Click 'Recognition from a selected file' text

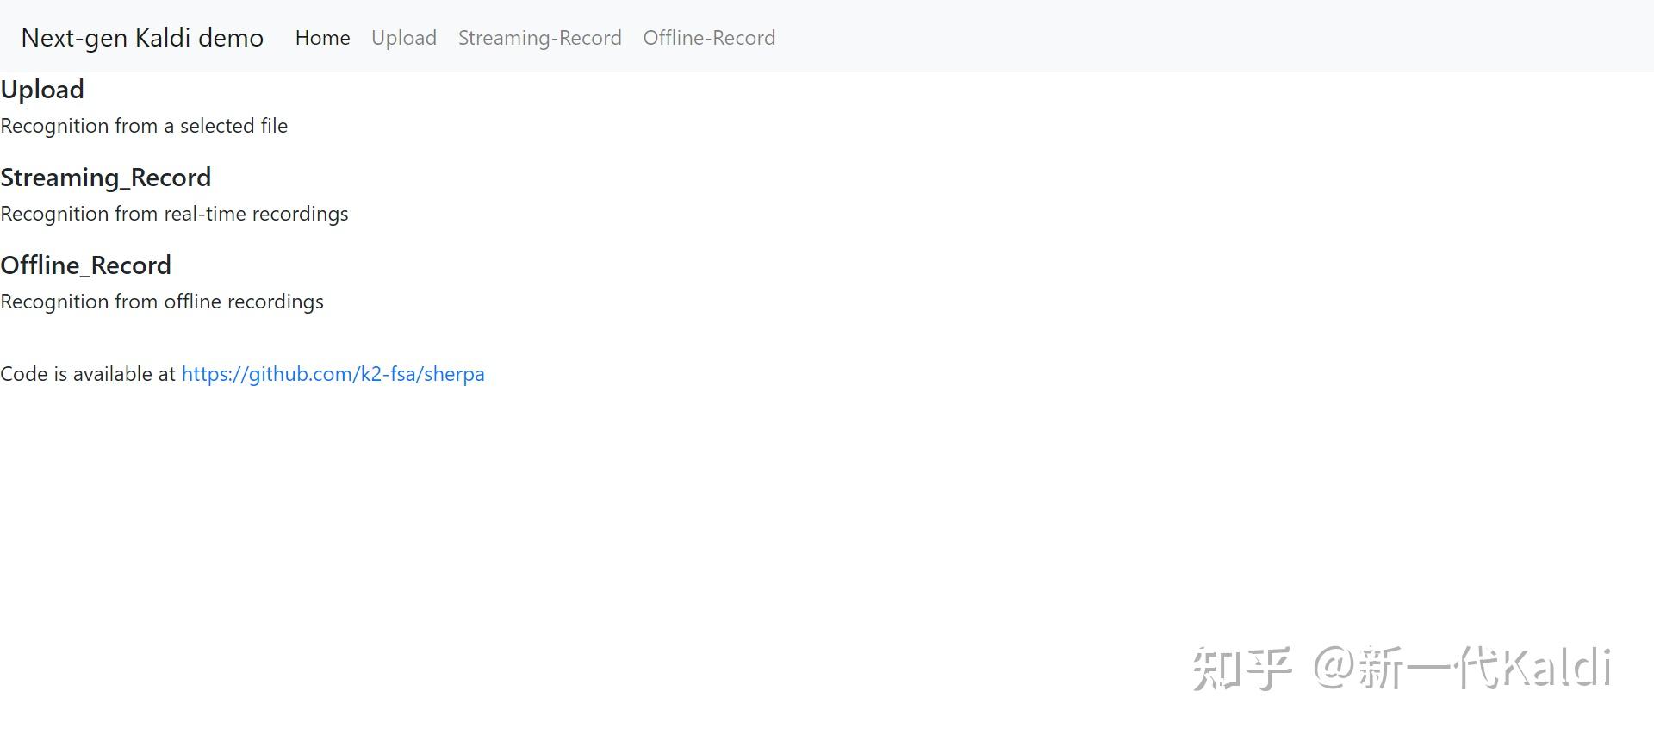point(144,126)
